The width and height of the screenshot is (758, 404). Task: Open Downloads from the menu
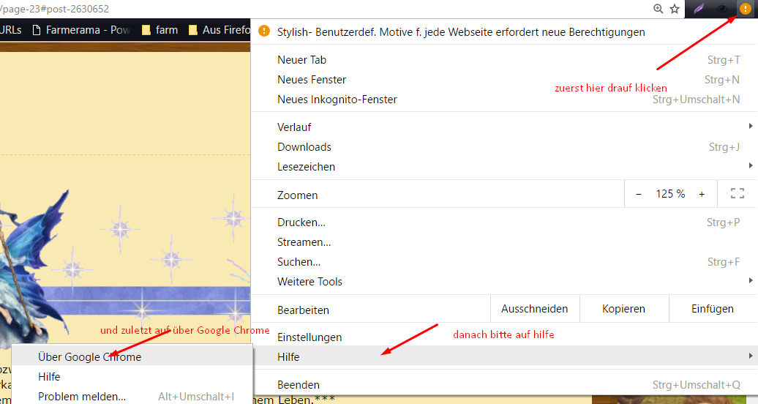tap(504, 147)
